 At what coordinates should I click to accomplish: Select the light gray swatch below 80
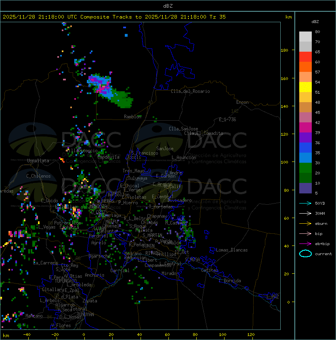coord(305,37)
